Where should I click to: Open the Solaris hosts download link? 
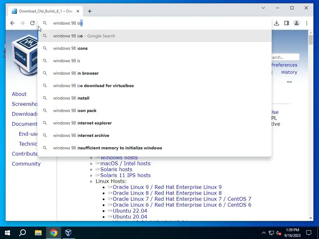point(116,169)
